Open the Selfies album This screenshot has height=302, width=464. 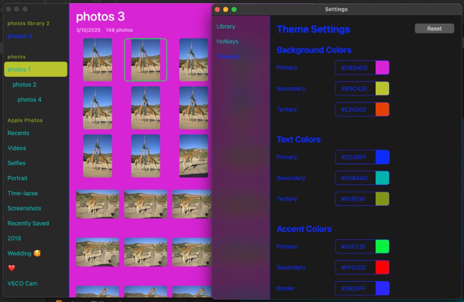click(x=16, y=163)
